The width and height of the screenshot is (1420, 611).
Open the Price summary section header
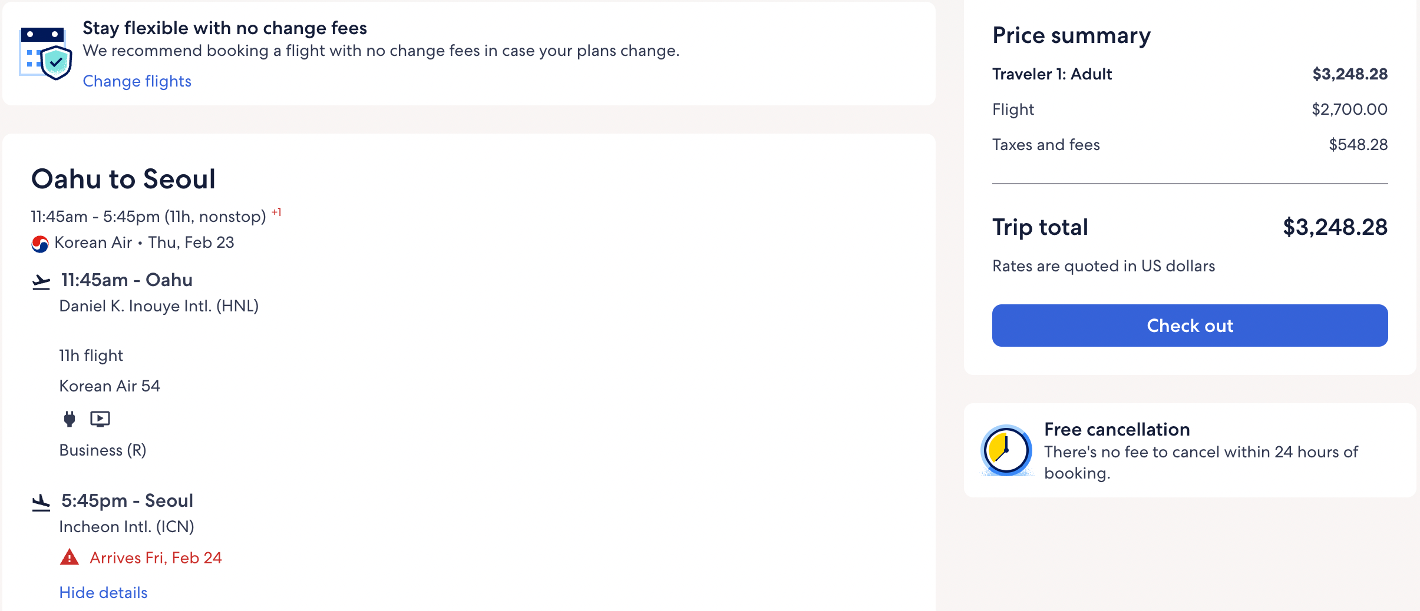[1070, 35]
